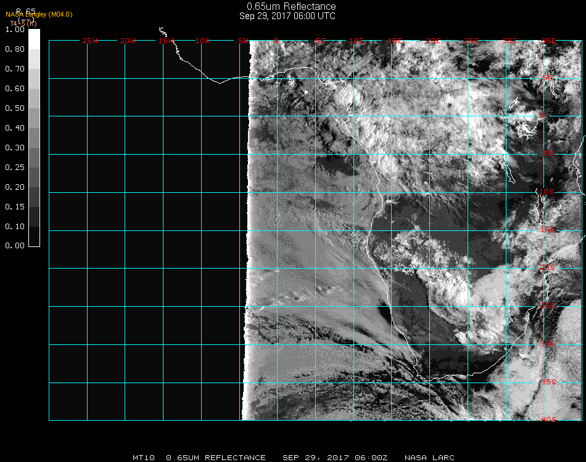Click the 25W longitude label
Viewport: 586px width, 462px height.
coord(89,41)
